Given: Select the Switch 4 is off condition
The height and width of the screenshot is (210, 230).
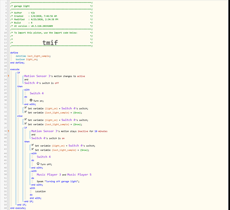Looking at the screenshot, I should [x=41, y=83].
